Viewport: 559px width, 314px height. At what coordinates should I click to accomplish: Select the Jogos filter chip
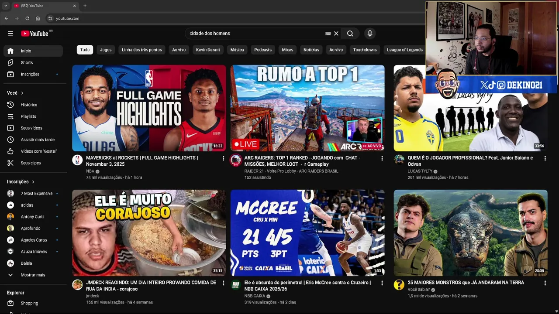[106, 50]
